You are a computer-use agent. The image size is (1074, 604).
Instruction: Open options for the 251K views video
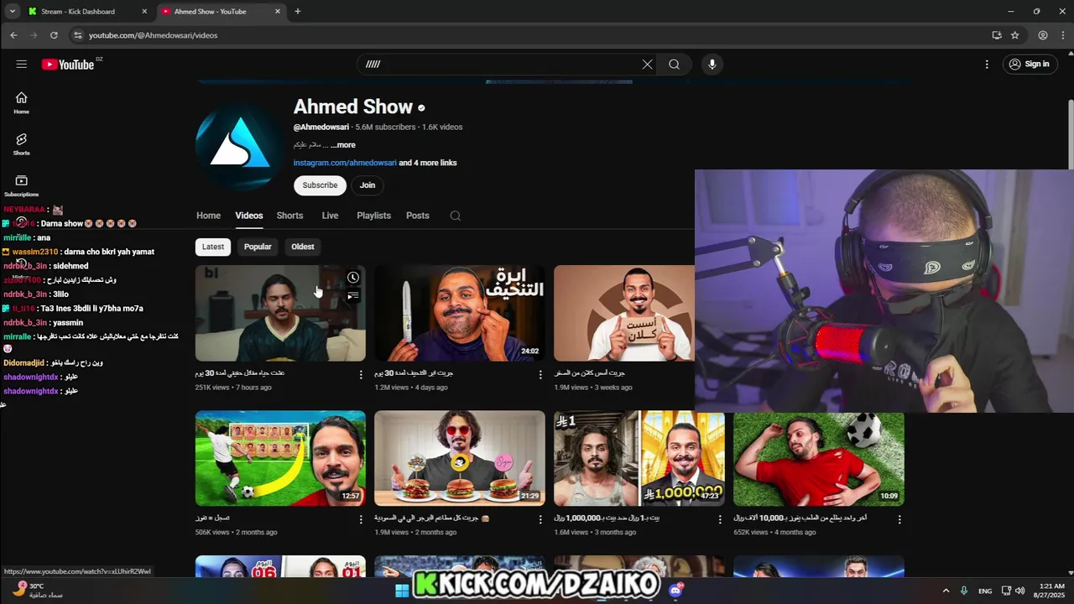coord(361,375)
